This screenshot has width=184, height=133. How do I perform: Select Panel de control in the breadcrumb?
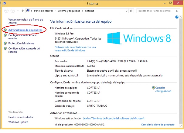[43, 11]
